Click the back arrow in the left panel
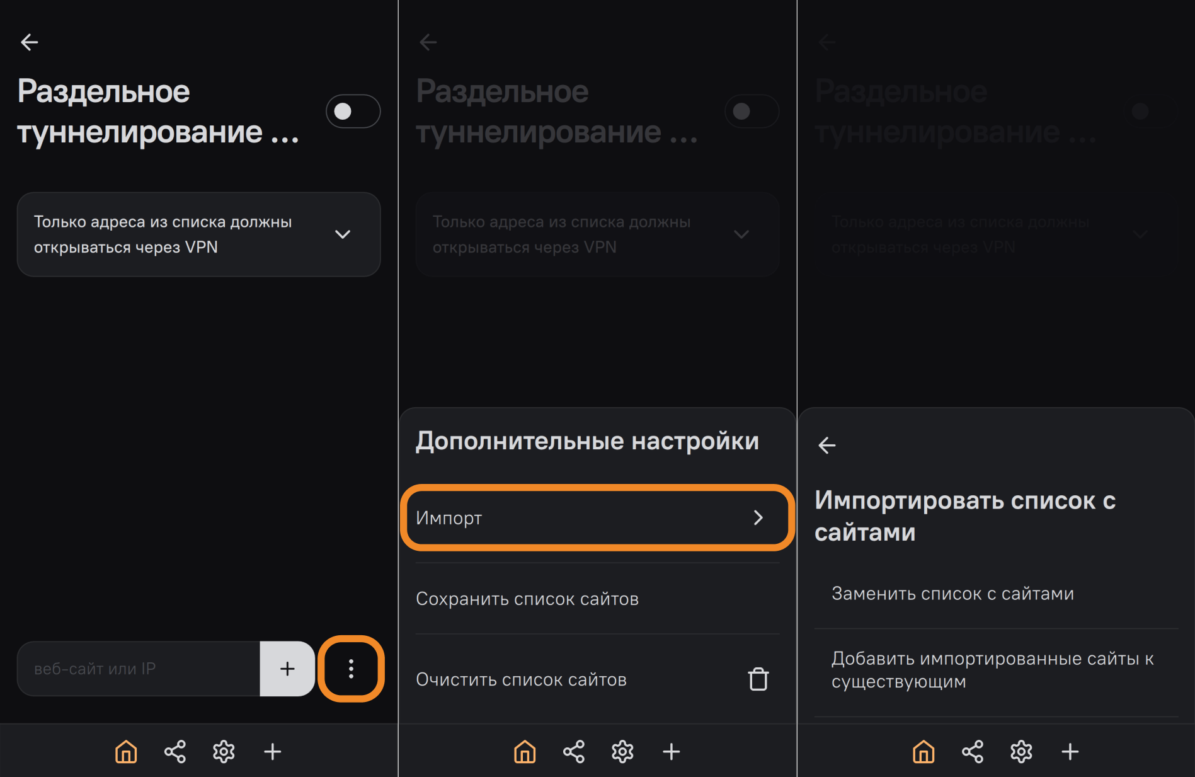The width and height of the screenshot is (1195, 777). (30, 42)
